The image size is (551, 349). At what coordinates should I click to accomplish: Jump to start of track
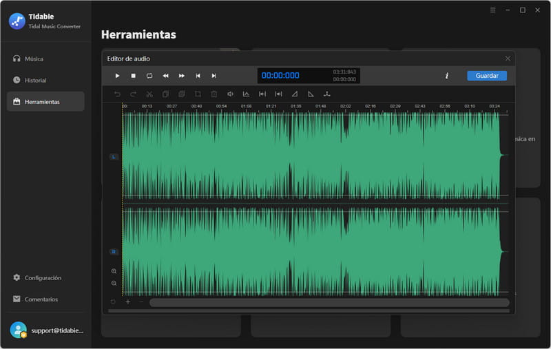tap(198, 76)
